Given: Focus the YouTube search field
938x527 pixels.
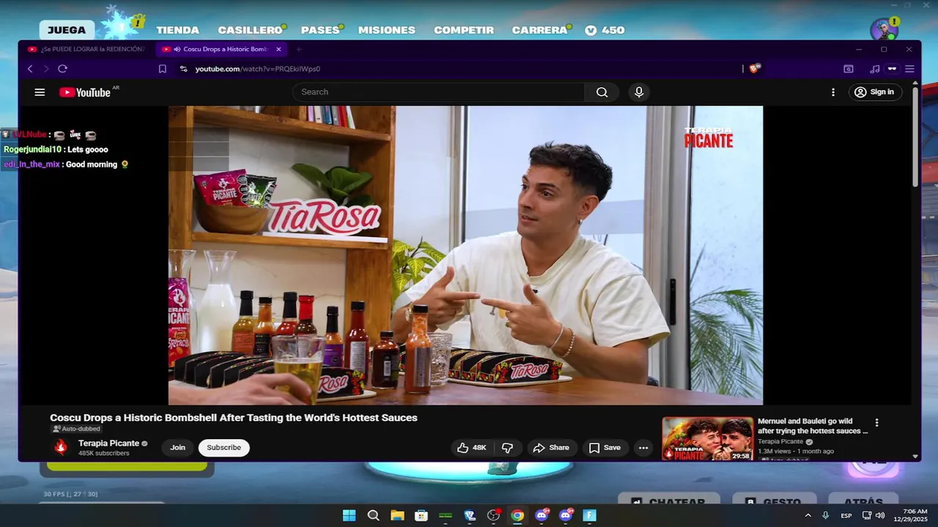Looking at the screenshot, I should pos(439,92).
